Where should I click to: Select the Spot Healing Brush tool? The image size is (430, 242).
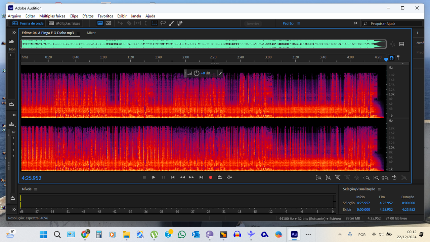pyautogui.click(x=180, y=23)
